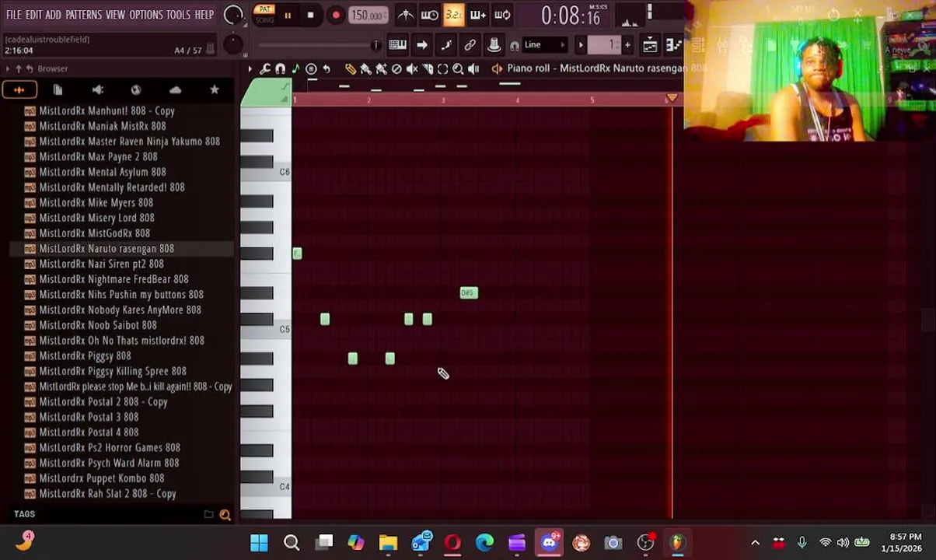Toggle typing keyboard to piano icon
The width and height of the screenshot is (936, 560).
click(397, 45)
